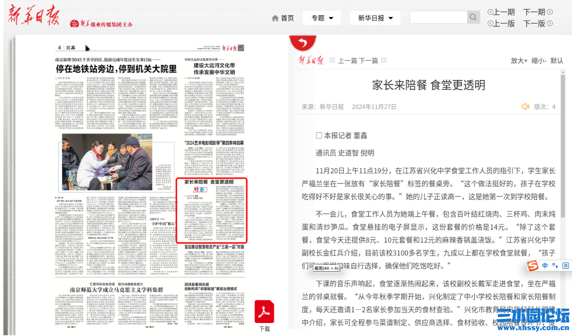This screenshot has width=572, height=336.
Task: Click the red return arrow above the article
Action: [x=303, y=42]
